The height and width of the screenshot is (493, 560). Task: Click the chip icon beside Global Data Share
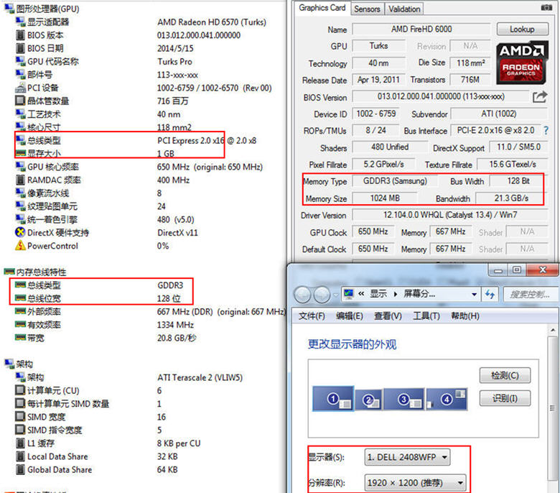coord(21,469)
